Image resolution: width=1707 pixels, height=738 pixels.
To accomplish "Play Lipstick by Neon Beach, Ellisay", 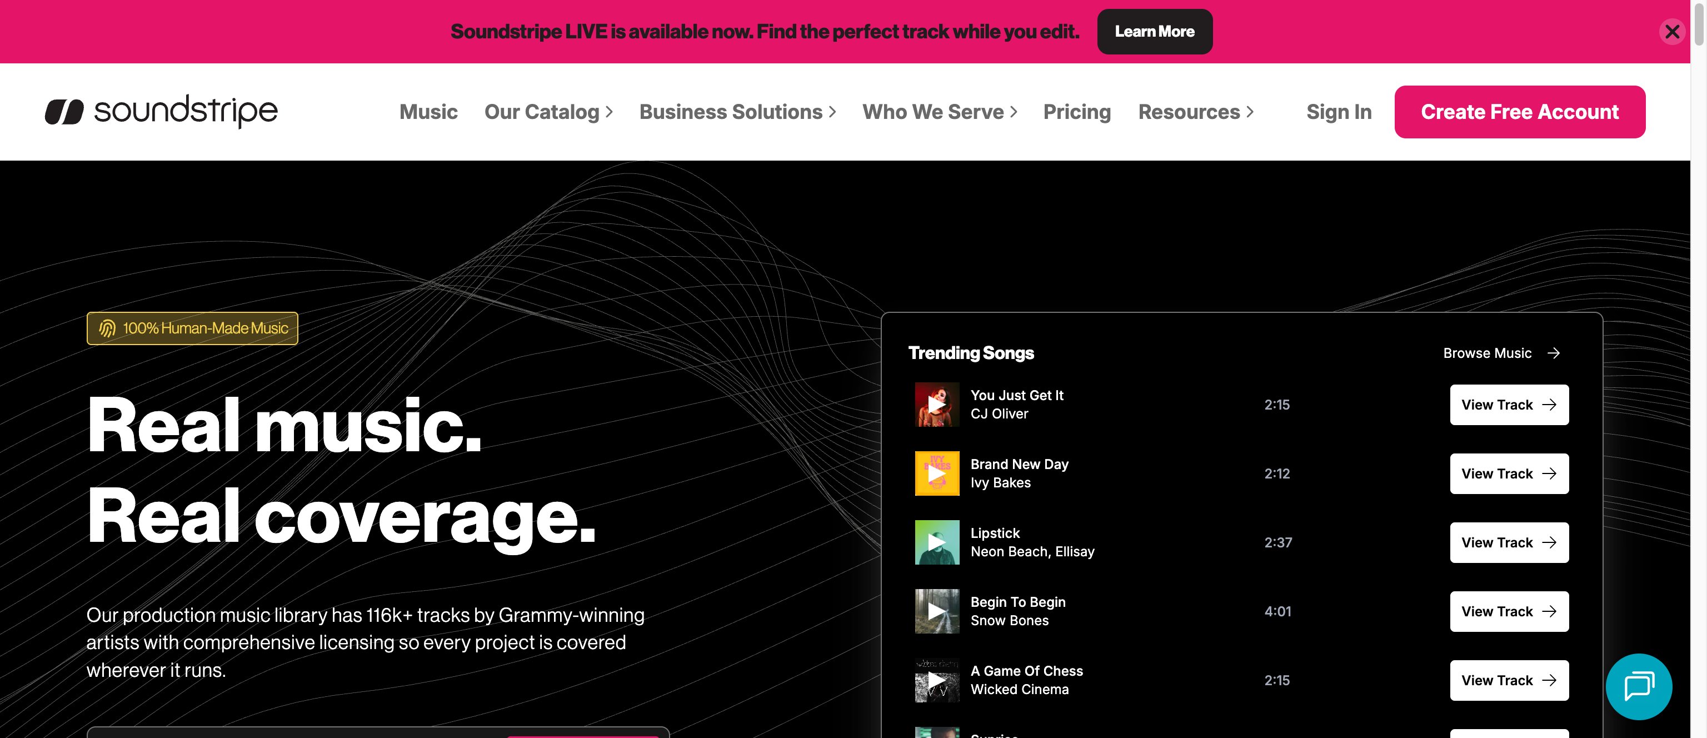I will tap(936, 542).
